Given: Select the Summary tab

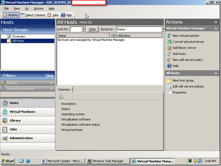Looking at the screenshot, I should pos(64,90).
